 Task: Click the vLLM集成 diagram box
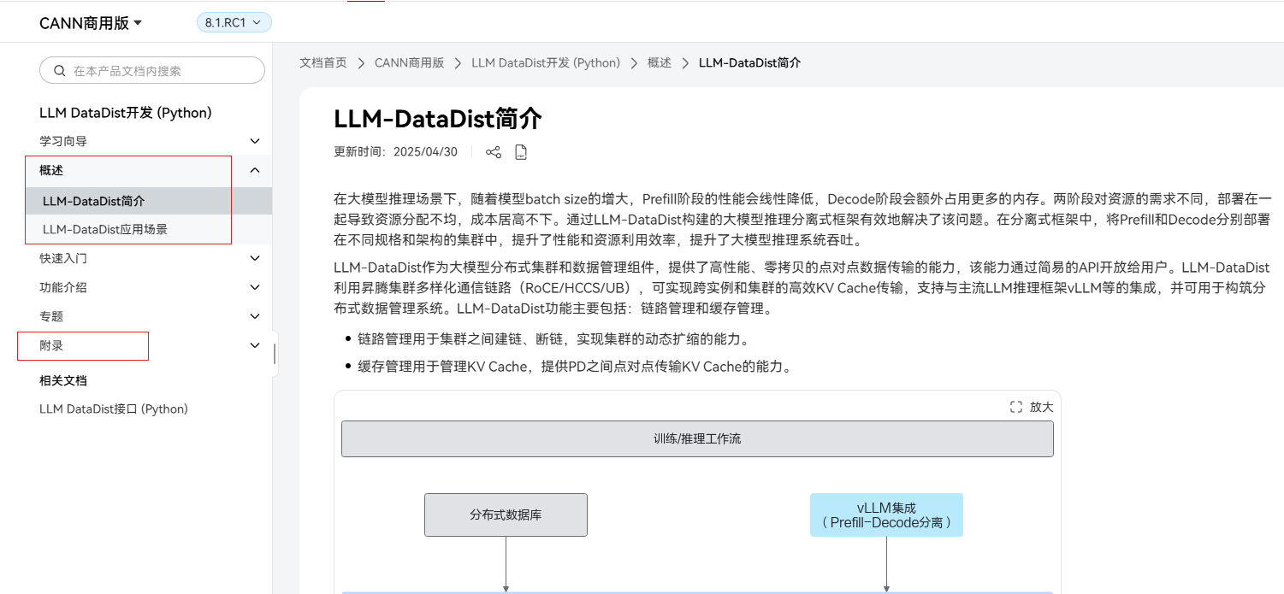886,515
